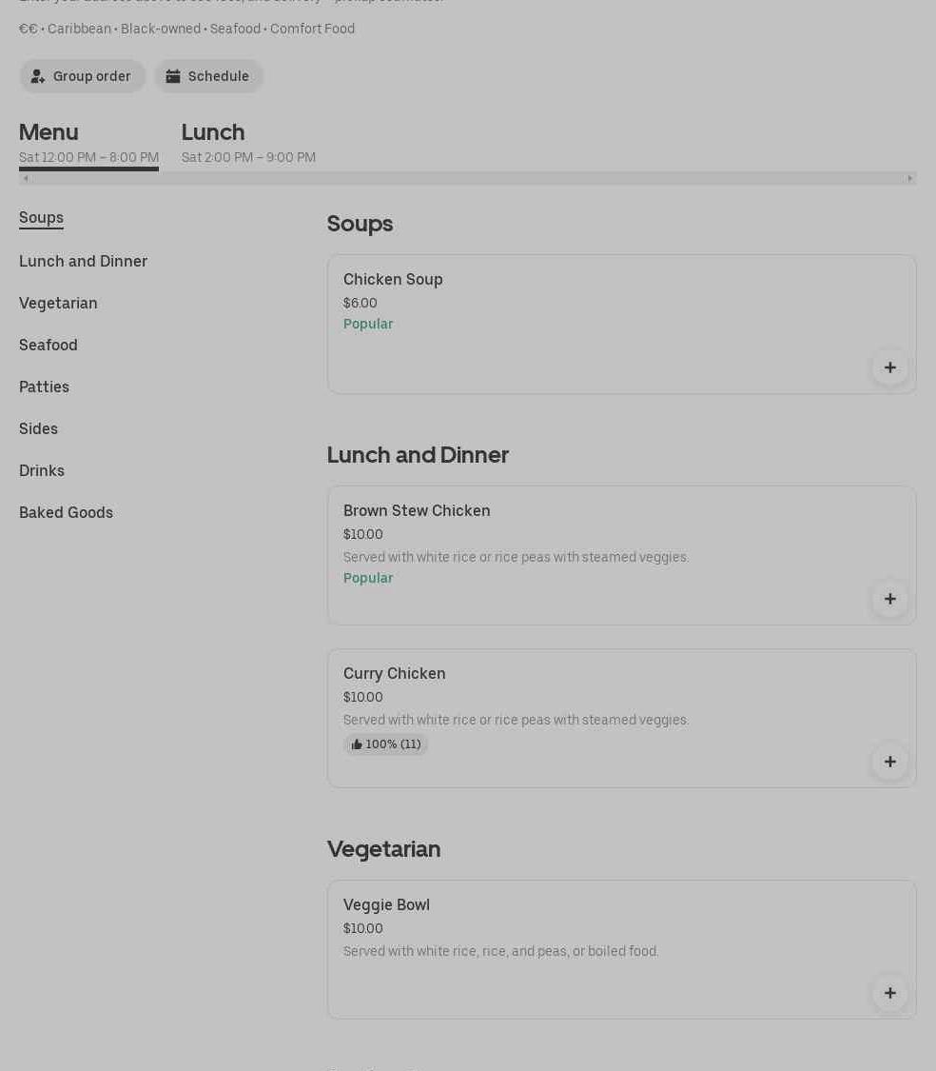Click the Schedule calendar icon
This screenshot has height=1071, width=936.
tap(173, 76)
